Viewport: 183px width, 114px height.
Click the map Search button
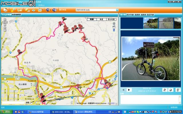click(x=28, y=103)
